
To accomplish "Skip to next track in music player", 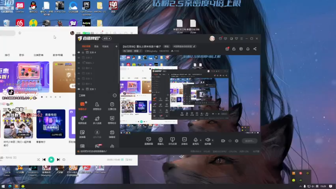I will point(58,160).
